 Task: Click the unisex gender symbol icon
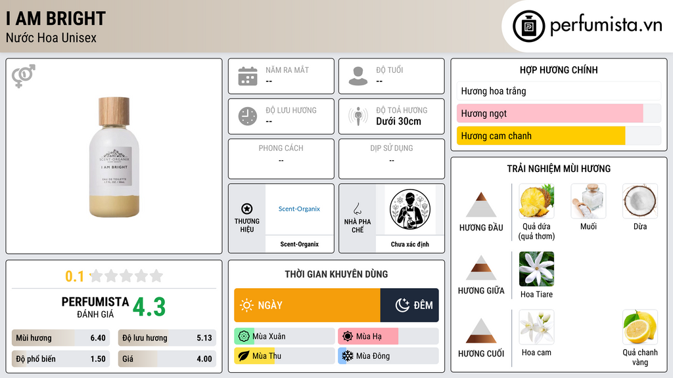coord(24,76)
